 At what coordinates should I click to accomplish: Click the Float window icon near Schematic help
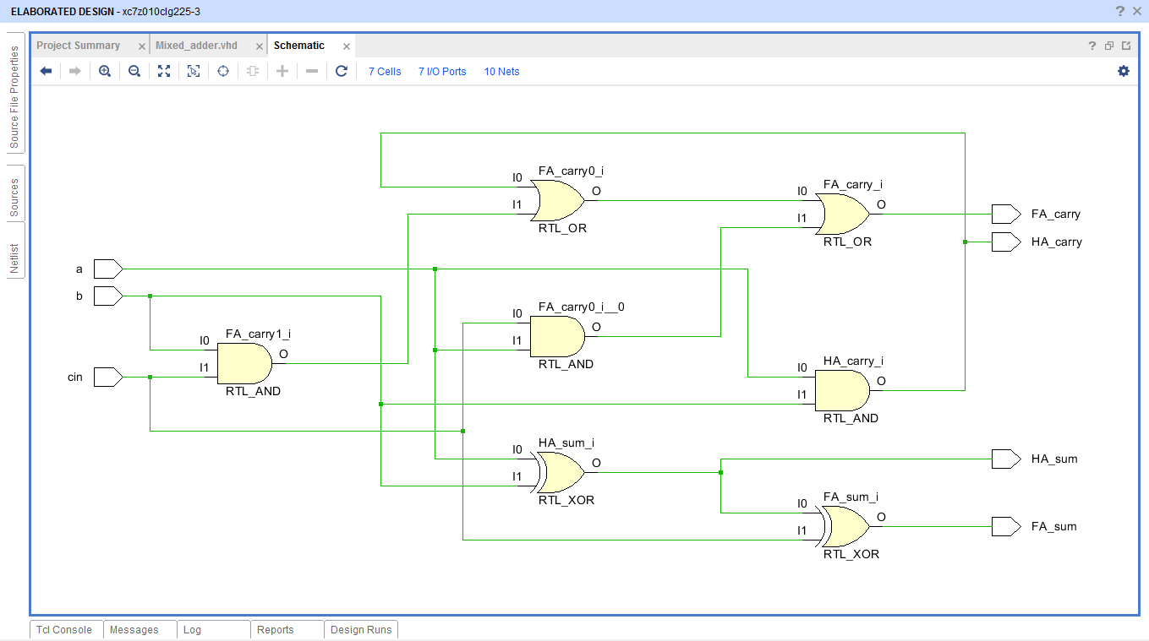click(1108, 45)
